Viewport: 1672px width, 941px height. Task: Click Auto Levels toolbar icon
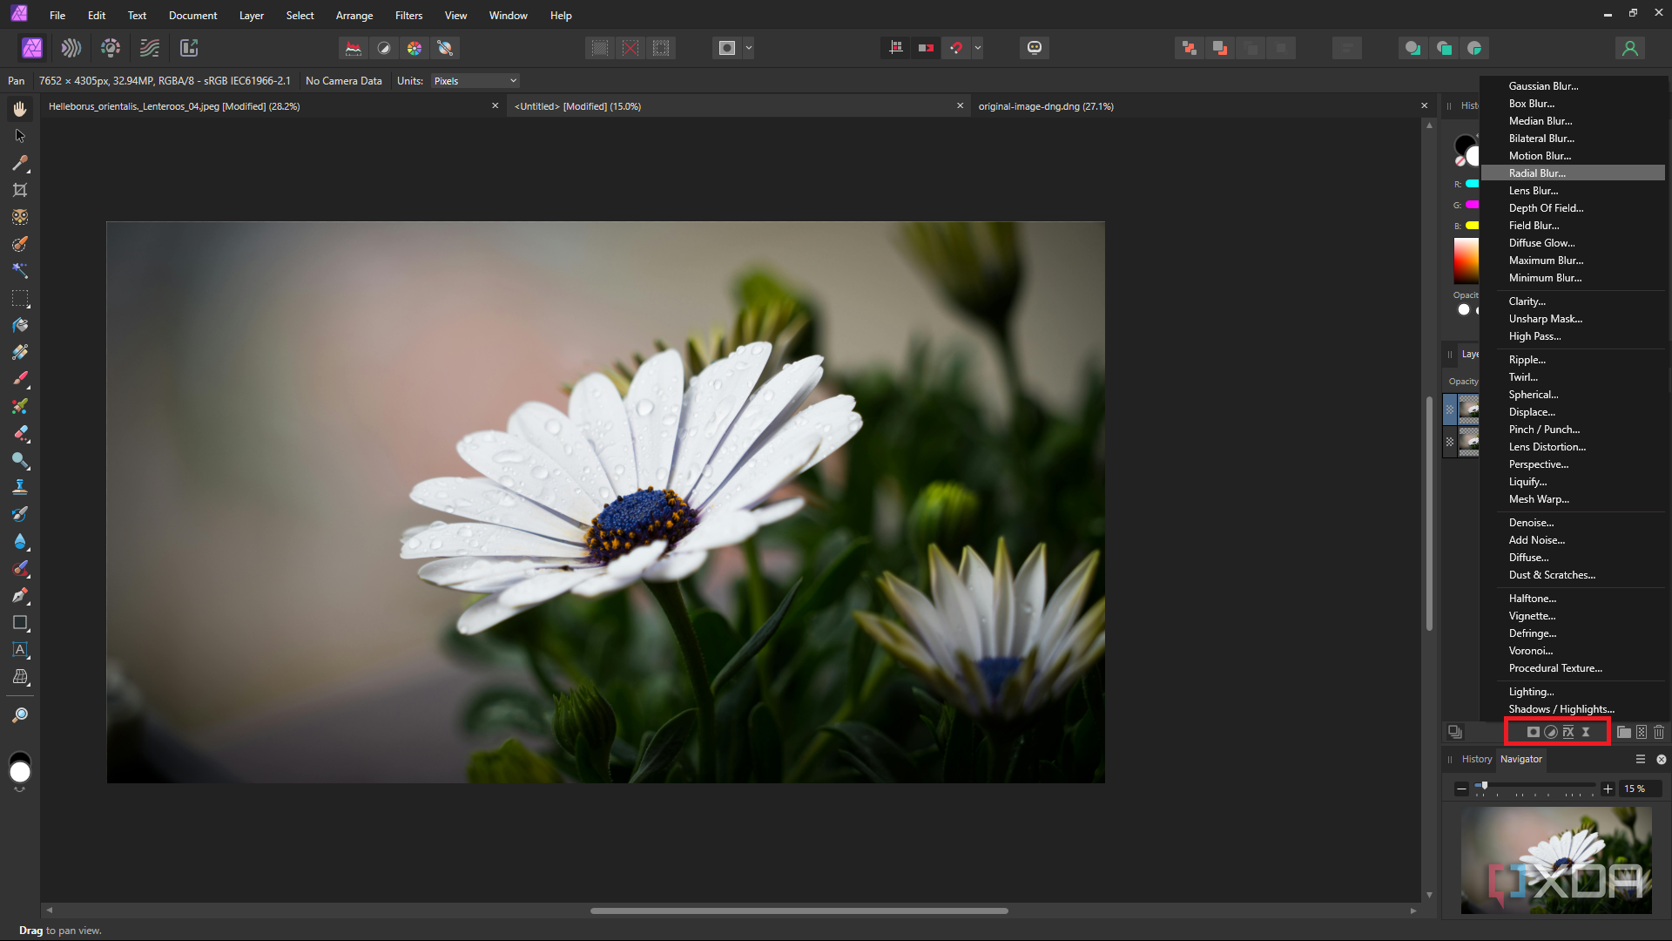pos(353,48)
